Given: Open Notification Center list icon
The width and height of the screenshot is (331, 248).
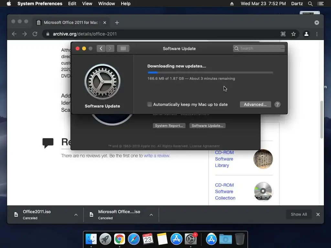Looking at the screenshot, I should [x=321, y=4].
